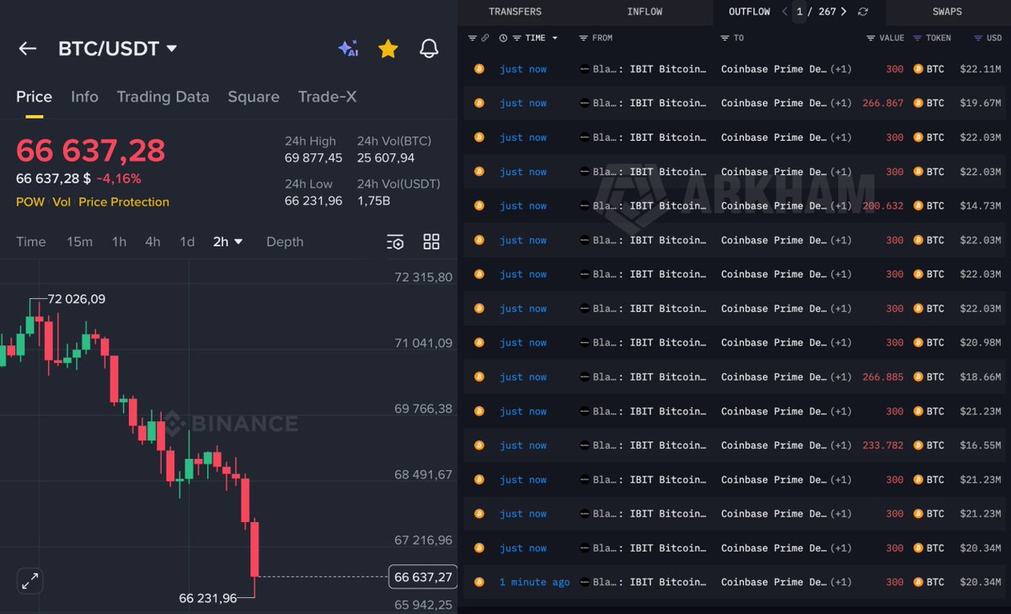
Task: Select the 1h interval
Action: 119,242
